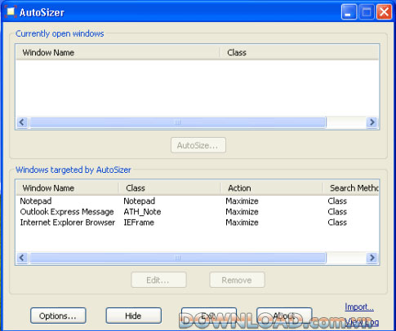Click left arrow of targeted windows scrollbar
Screen dimensions: 396x331
22,258
